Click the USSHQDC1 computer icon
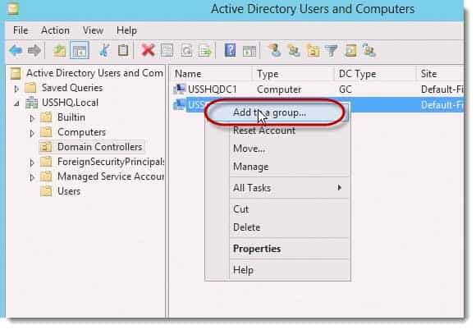Screen dimensions: 476x330 179,89
